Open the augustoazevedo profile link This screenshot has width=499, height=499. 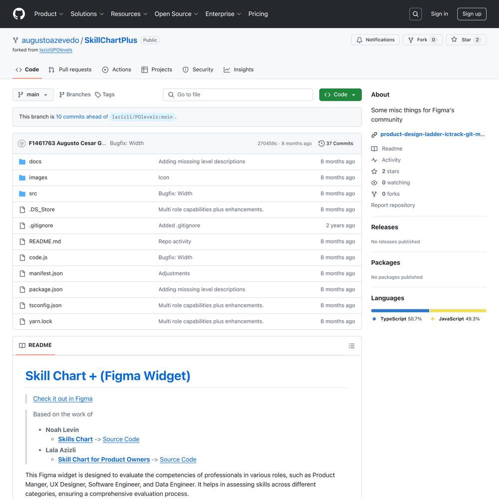click(x=50, y=40)
